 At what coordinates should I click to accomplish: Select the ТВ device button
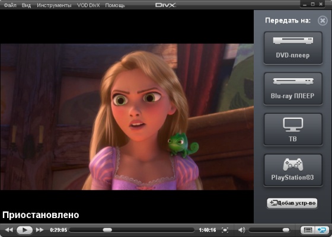pos(293,130)
